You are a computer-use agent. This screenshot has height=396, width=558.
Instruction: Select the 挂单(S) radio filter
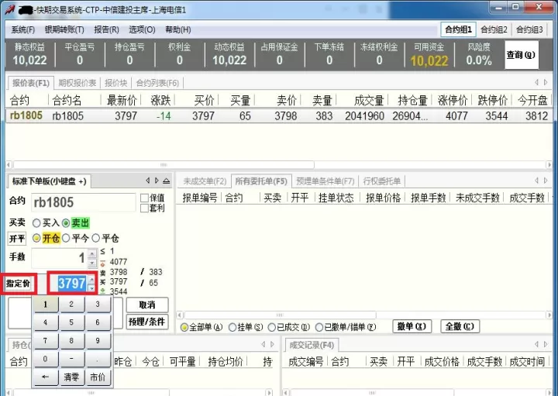tap(232, 327)
